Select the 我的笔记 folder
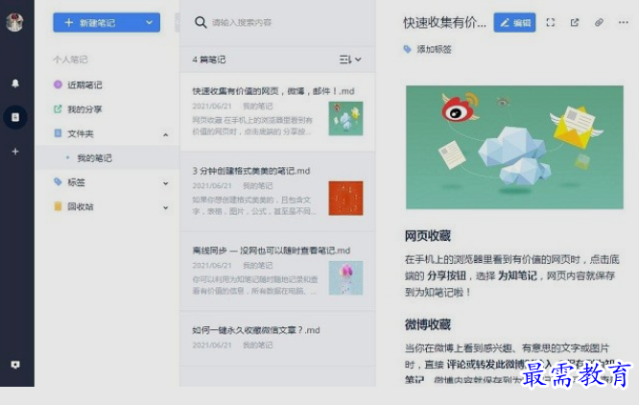 pyautogui.click(x=107, y=157)
